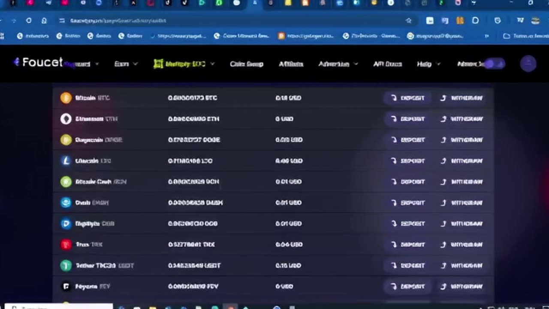The image size is (549, 309).
Task: Withdraw Ethereum
Action: coord(462,119)
